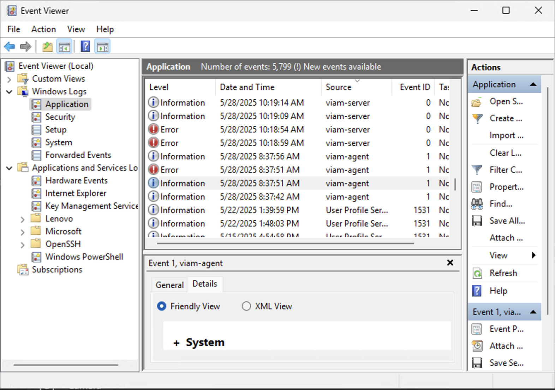Screen dimensions: 555x390
Task: Click the green Refresh icon
Action: coord(477,273)
